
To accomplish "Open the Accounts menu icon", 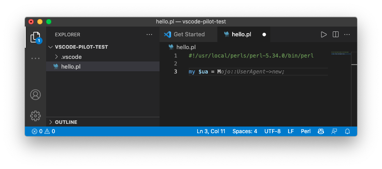I will pos(35,95).
